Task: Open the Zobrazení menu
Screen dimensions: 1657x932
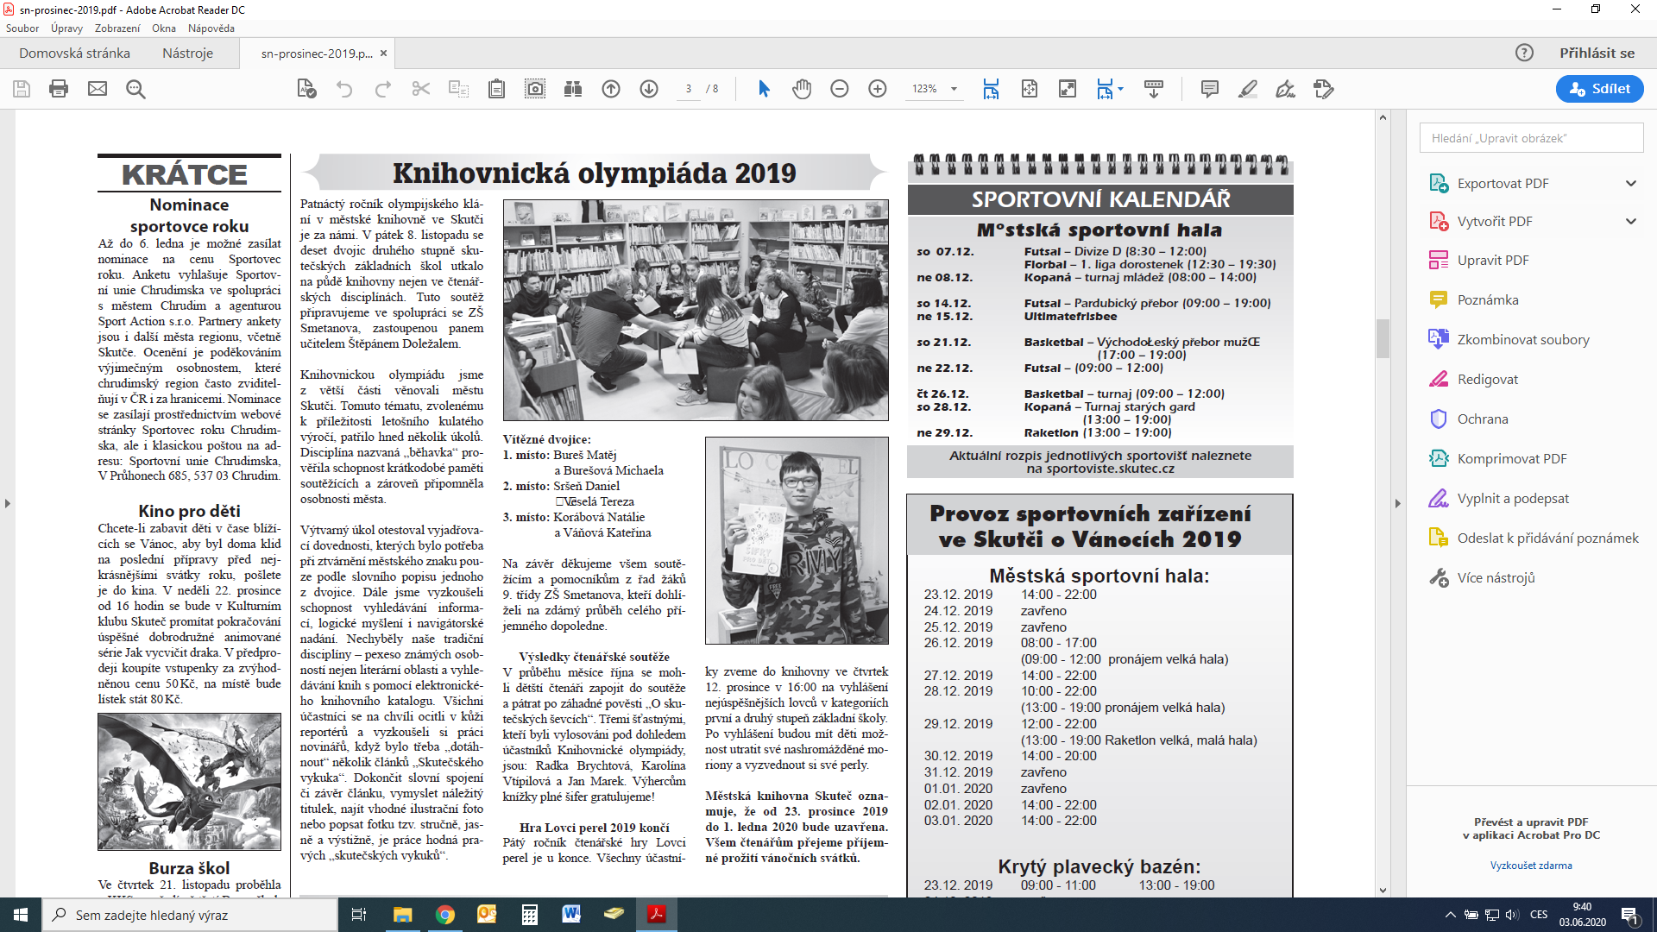Action: tap(117, 28)
